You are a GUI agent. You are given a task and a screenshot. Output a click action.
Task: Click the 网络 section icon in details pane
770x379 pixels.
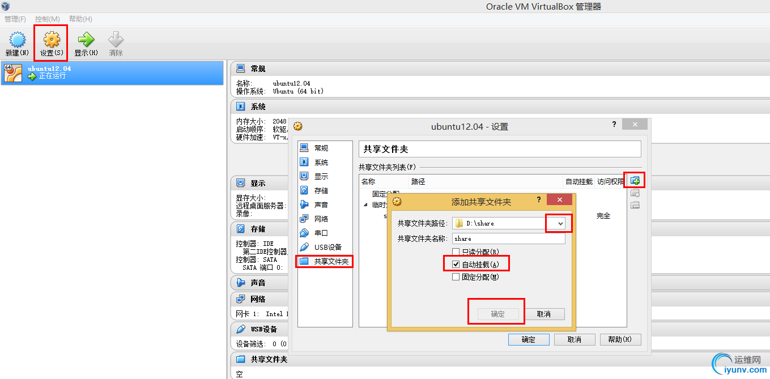240,299
